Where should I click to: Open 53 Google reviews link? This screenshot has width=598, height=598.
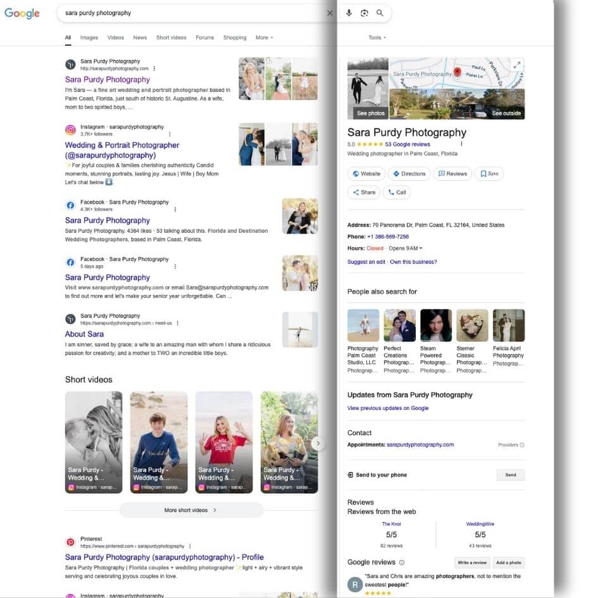pos(408,144)
